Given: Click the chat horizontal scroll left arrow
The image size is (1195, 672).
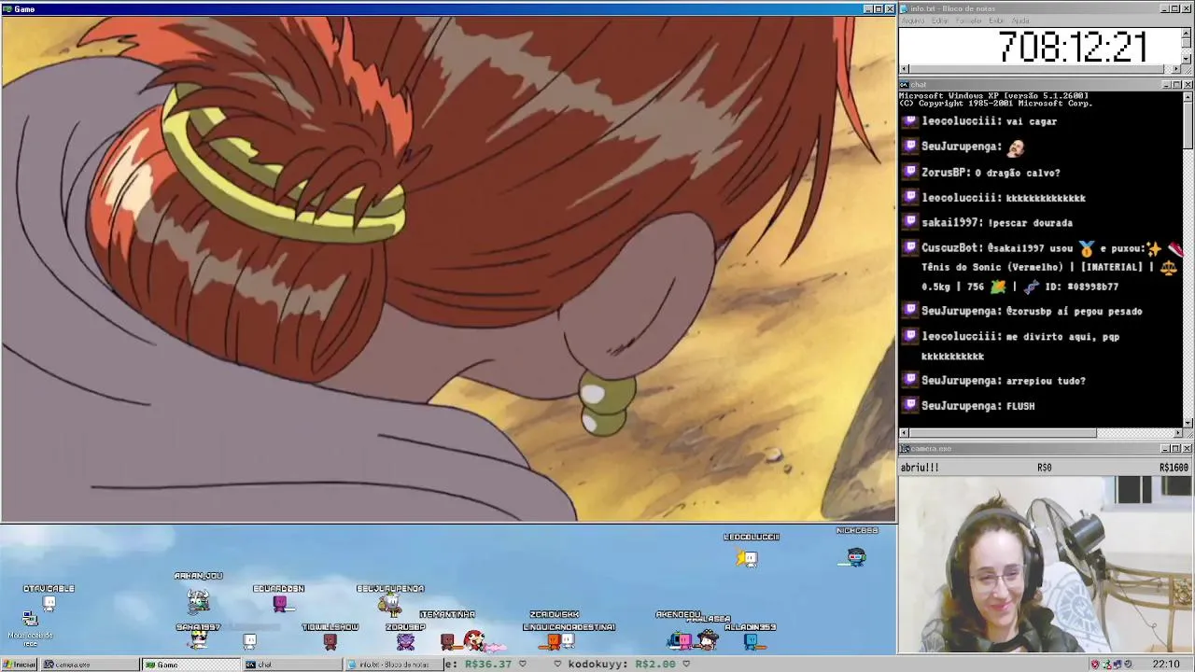Looking at the screenshot, I should (904, 433).
